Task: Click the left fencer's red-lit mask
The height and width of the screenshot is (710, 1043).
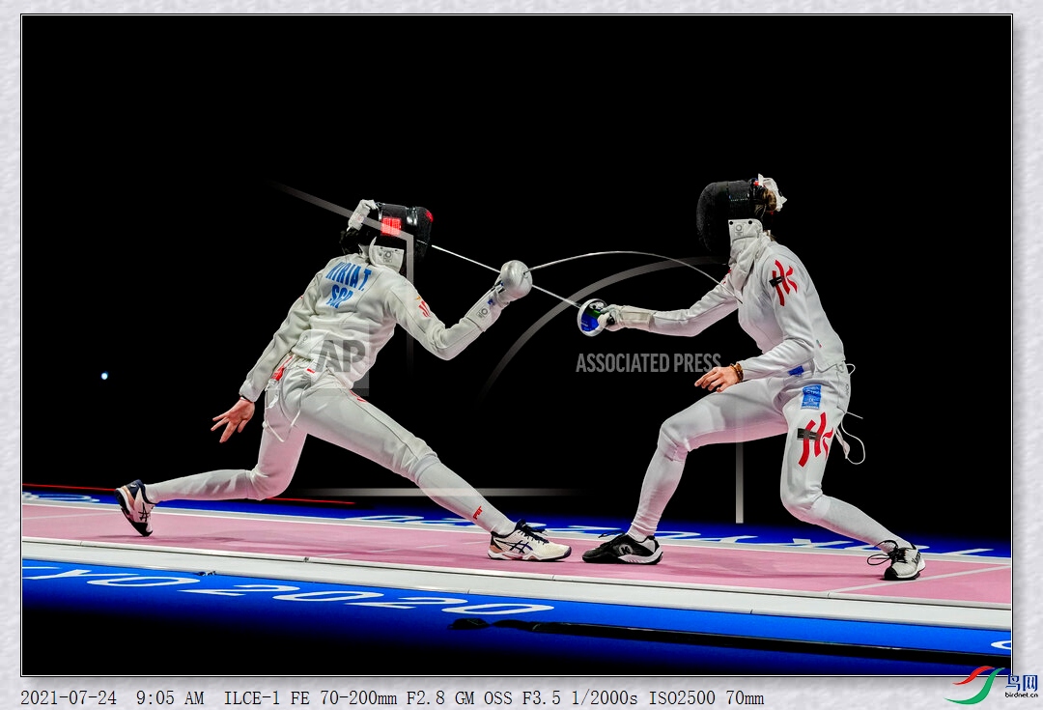Action: point(403,225)
